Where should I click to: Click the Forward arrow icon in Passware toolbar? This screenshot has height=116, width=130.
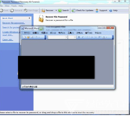coord(12,10)
